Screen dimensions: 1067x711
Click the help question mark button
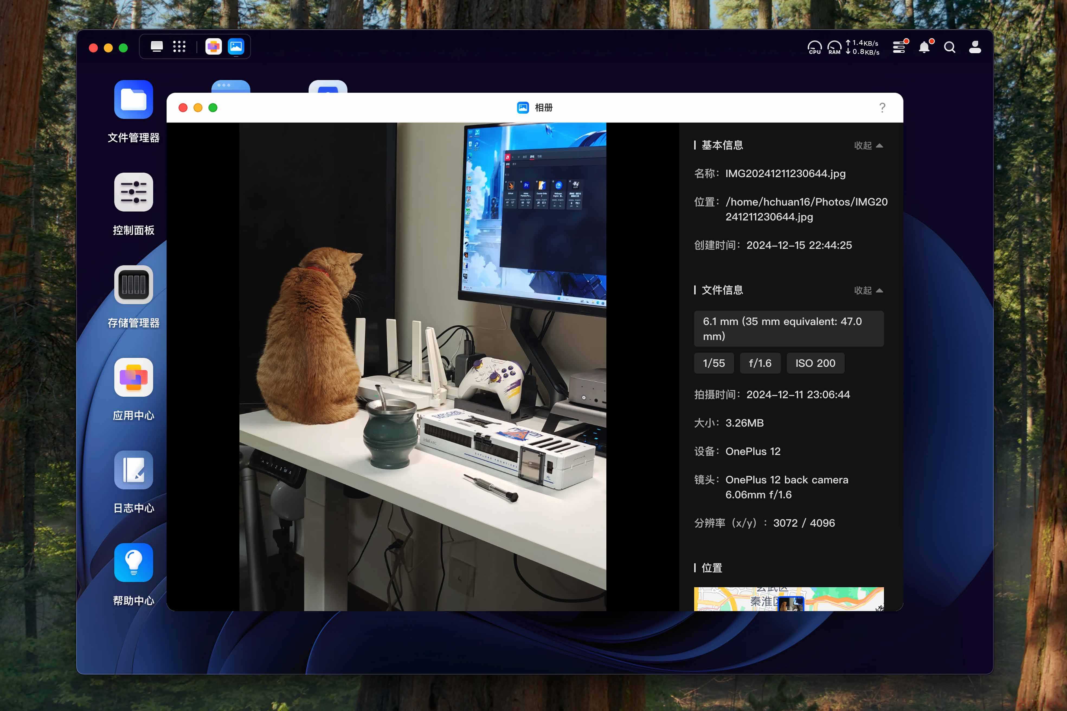click(x=882, y=108)
